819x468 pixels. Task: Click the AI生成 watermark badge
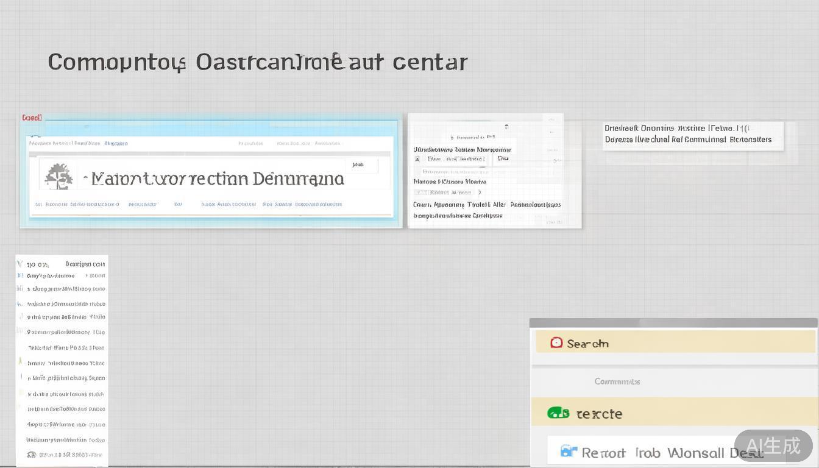[773, 446]
